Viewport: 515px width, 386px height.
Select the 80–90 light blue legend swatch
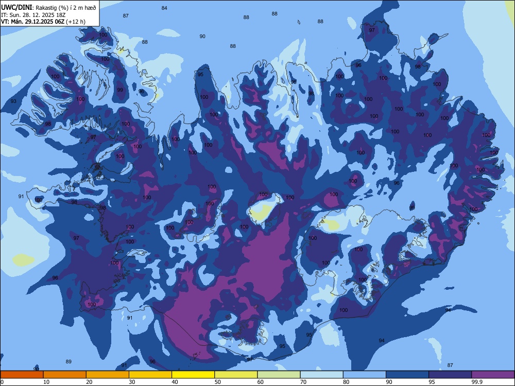click(365, 375)
